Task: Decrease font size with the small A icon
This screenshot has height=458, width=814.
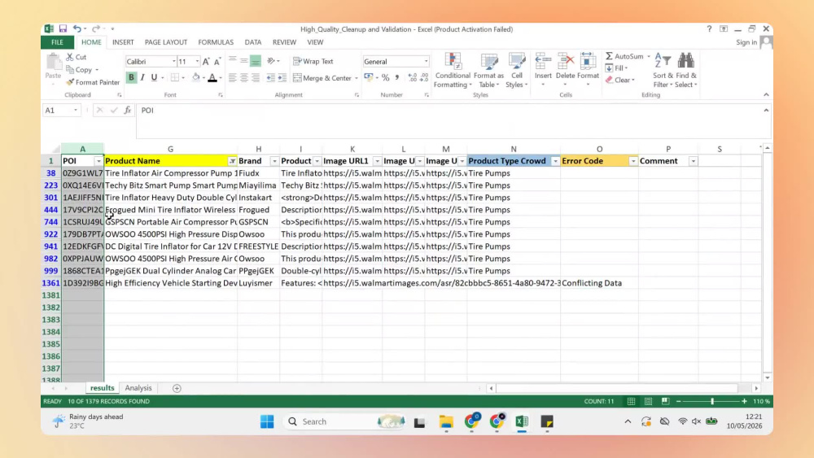Action: click(217, 62)
